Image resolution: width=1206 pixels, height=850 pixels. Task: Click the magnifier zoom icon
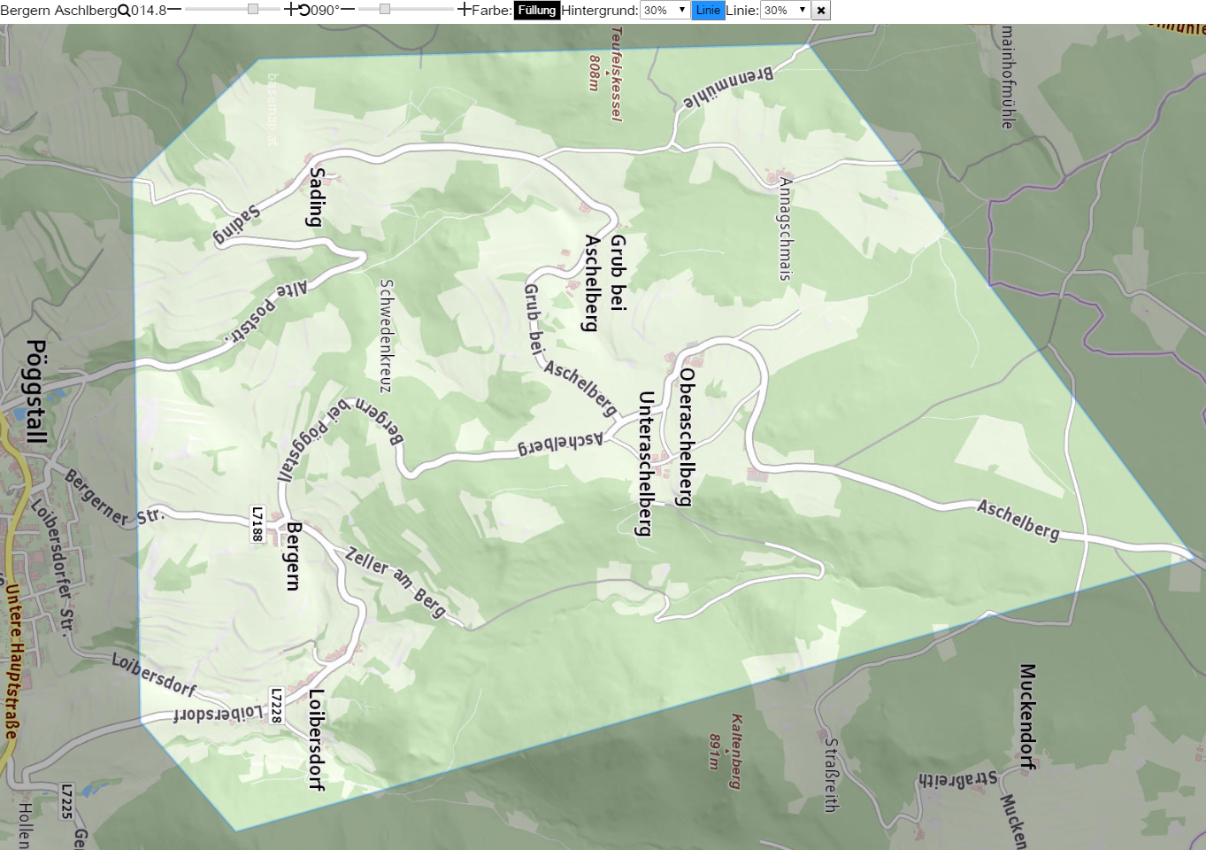pyautogui.click(x=124, y=11)
